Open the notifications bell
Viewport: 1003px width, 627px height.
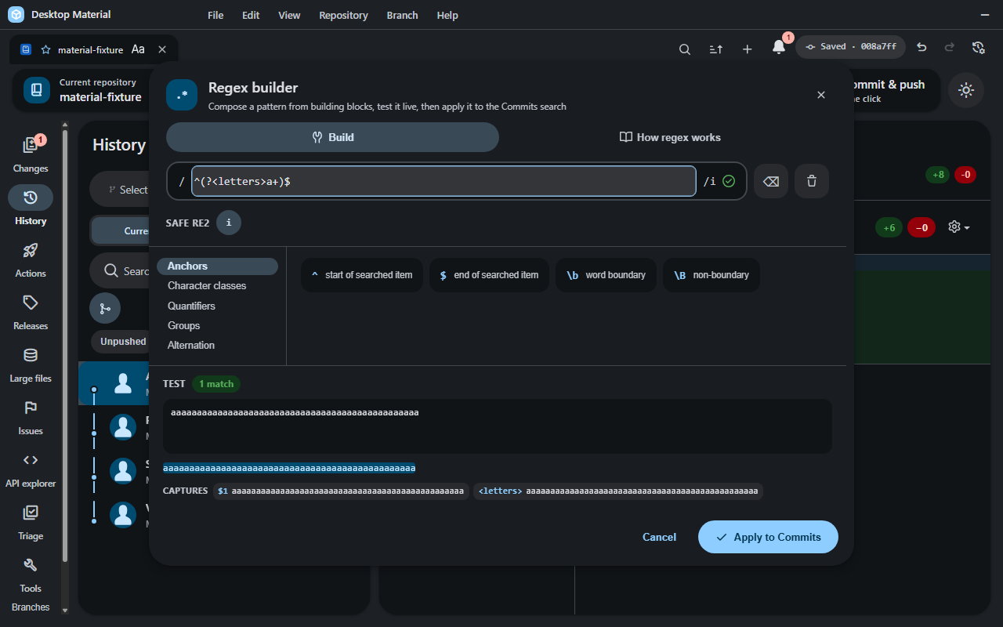tap(779, 47)
